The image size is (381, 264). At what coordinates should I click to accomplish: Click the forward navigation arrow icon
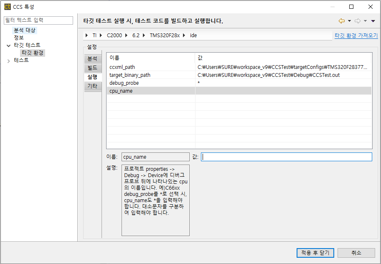click(358, 21)
